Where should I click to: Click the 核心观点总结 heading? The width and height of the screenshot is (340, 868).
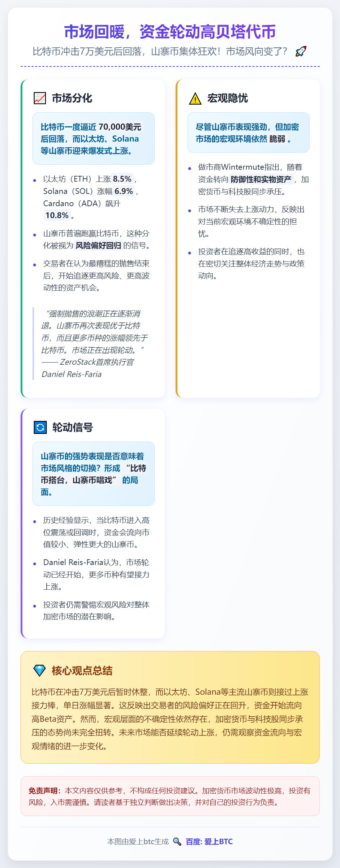pyautogui.click(x=82, y=670)
